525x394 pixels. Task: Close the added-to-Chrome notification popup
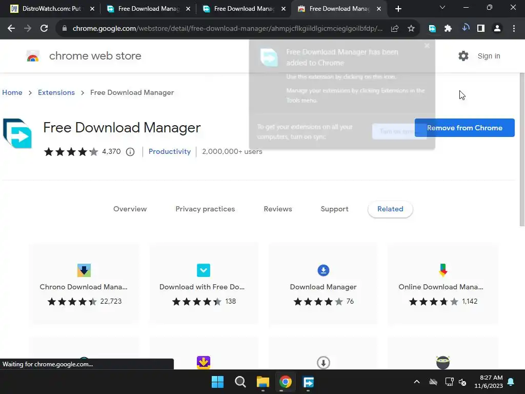(427, 46)
